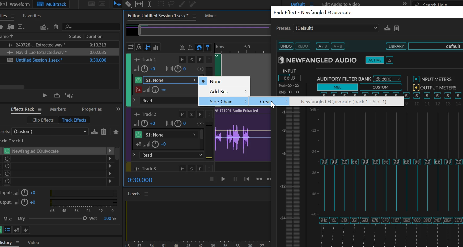The height and width of the screenshot is (247, 463).
Task: Toggle the metronome in editor toolbar
Action: click(x=182, y=47)
